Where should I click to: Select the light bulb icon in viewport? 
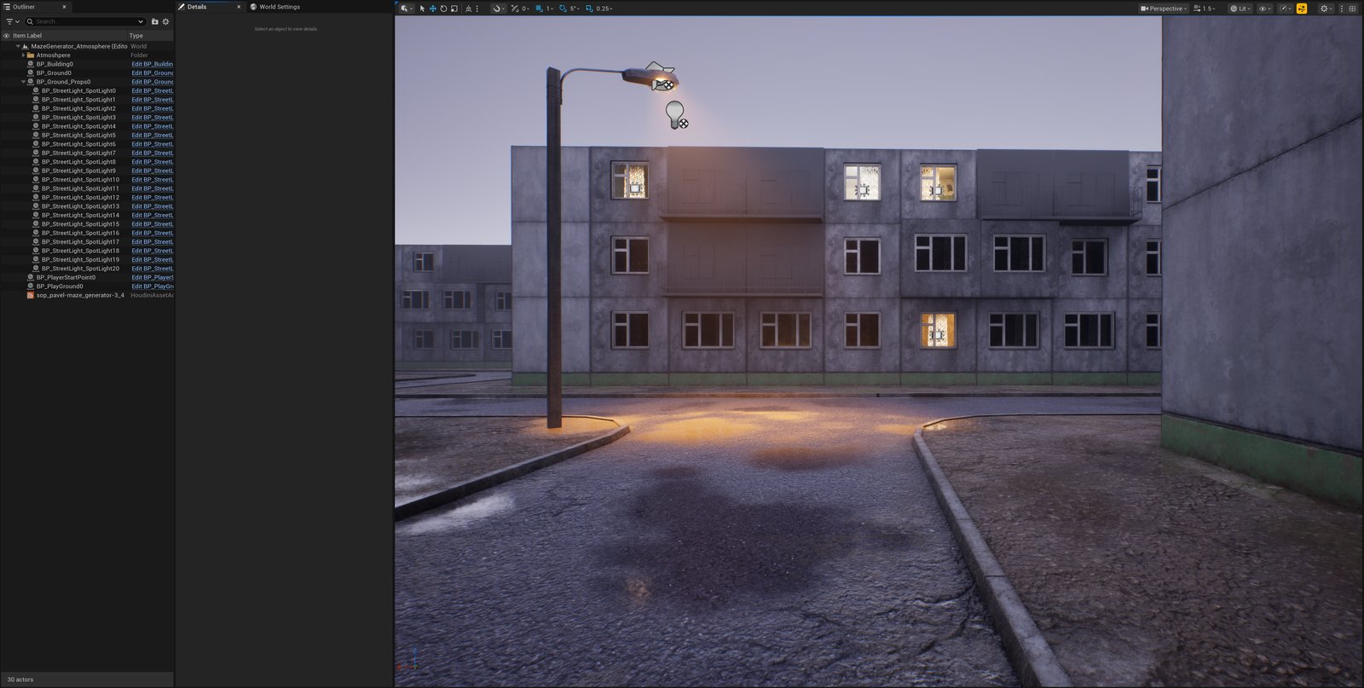coord(676,115)
